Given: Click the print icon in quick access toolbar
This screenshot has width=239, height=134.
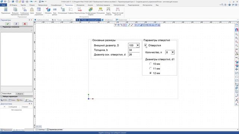Looking at the screenshot, I should click(27, 1).
